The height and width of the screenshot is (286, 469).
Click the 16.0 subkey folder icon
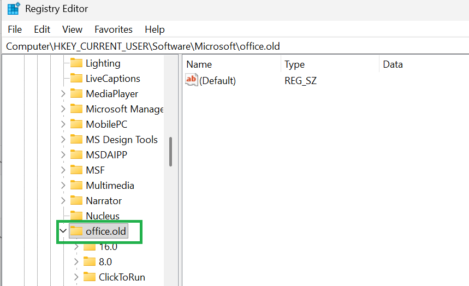tap(90, 247)
